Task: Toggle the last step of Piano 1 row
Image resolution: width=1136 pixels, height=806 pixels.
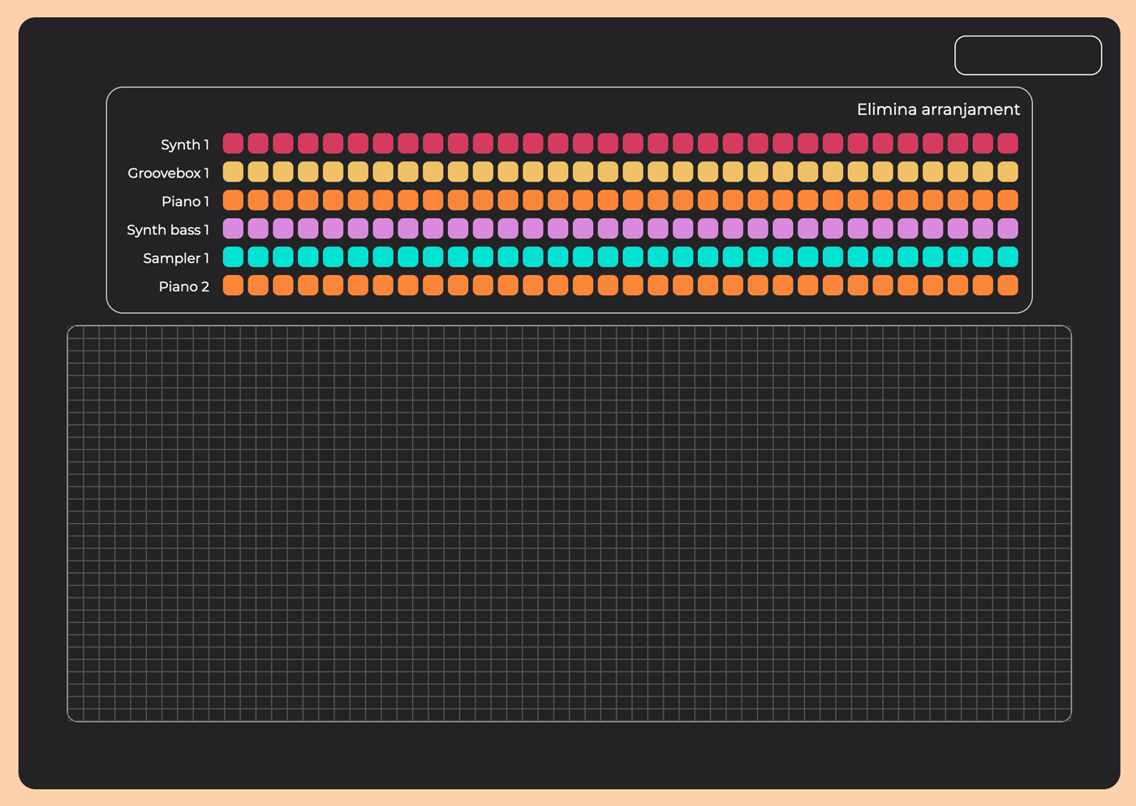Action: [1008, 200]
